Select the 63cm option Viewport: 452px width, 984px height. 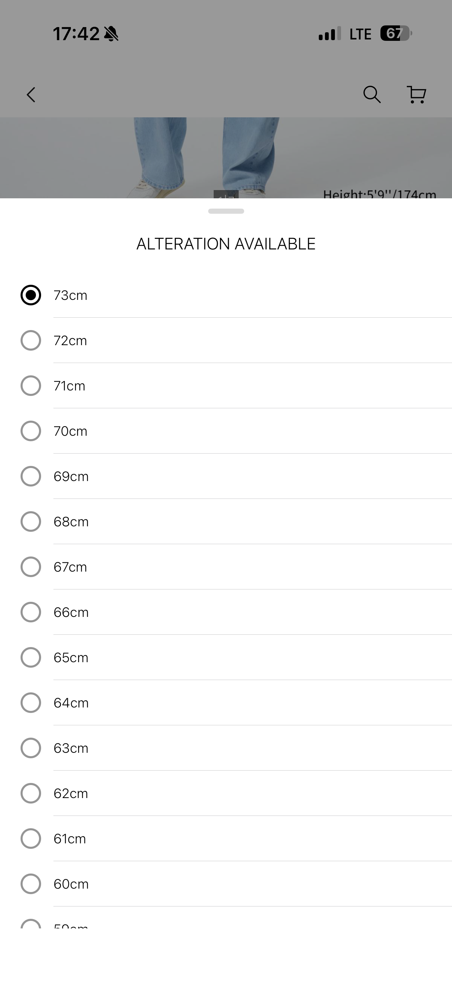click(31, 748)
